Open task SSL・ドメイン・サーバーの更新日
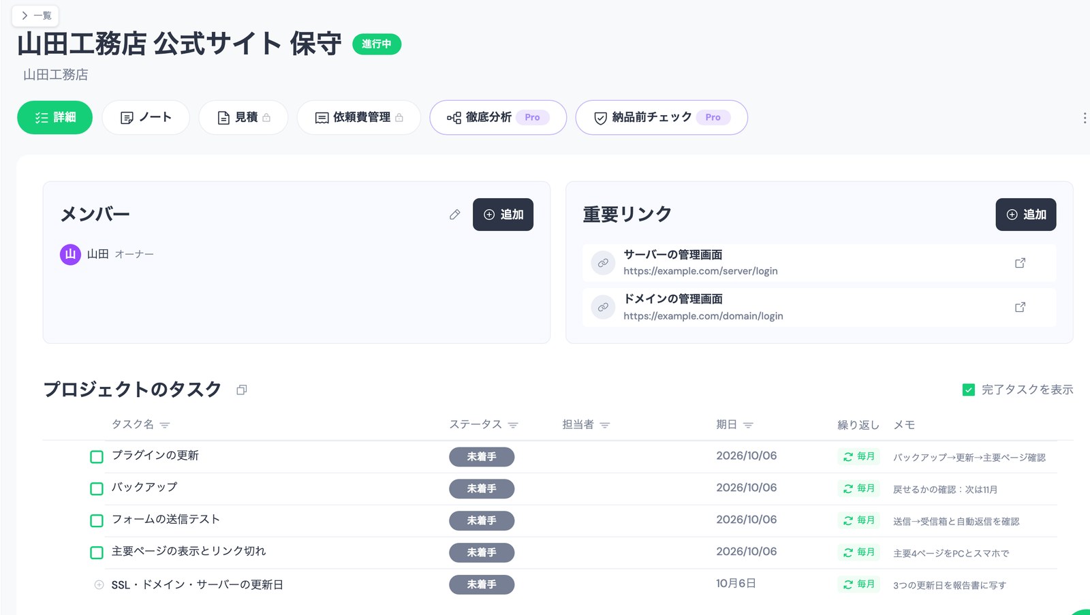 click(x=197, y=585)
